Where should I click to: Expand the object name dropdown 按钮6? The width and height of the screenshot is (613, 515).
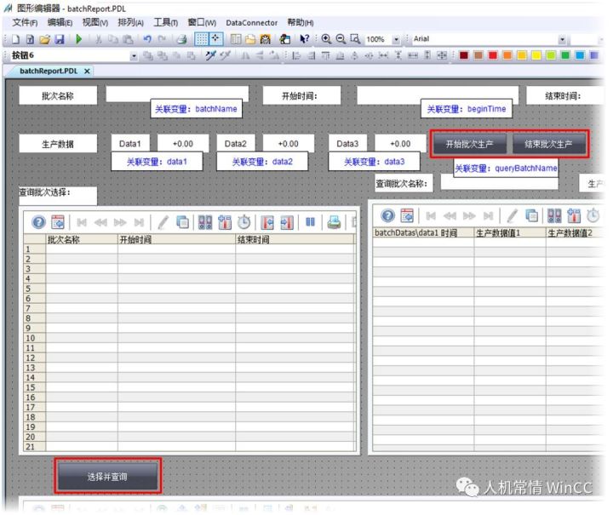click(134, 56)
